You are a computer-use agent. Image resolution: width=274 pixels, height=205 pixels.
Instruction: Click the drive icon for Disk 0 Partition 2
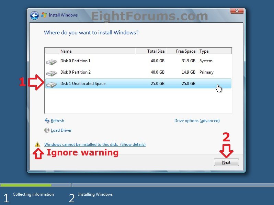point(52,73)
